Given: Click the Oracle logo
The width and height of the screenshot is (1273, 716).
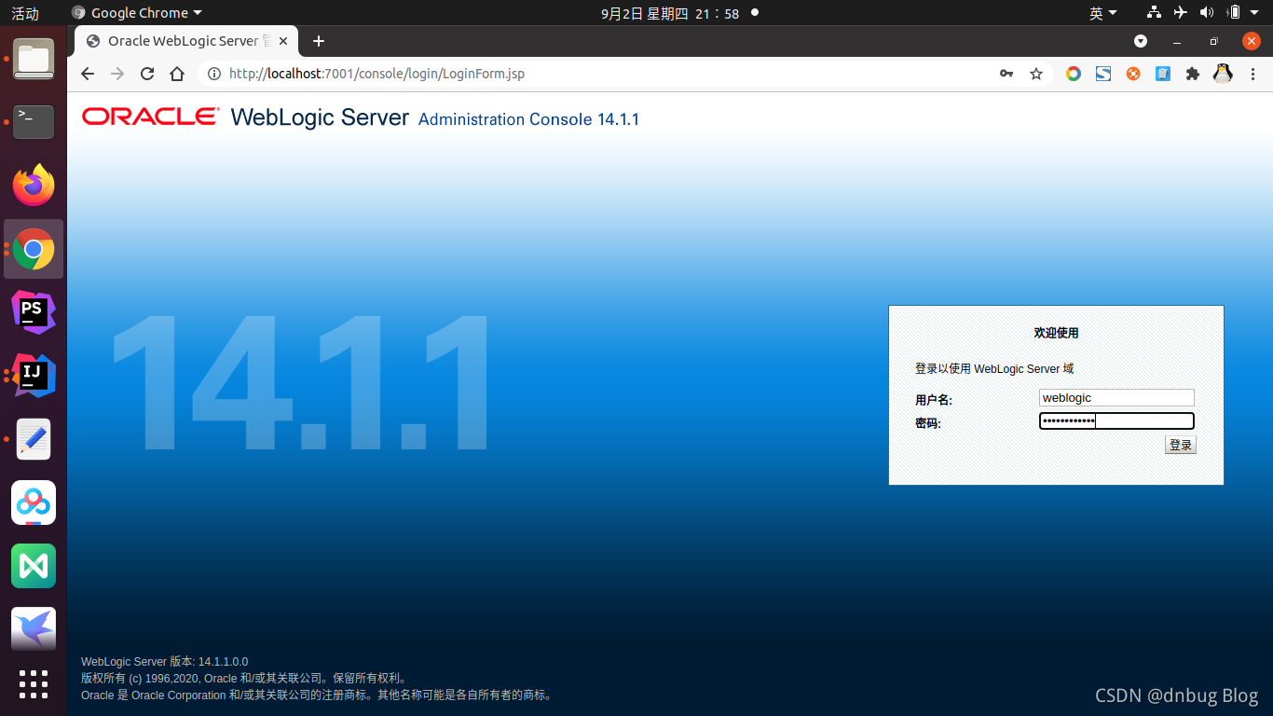Looking at the screenshot, I should (x=151, y=117).
